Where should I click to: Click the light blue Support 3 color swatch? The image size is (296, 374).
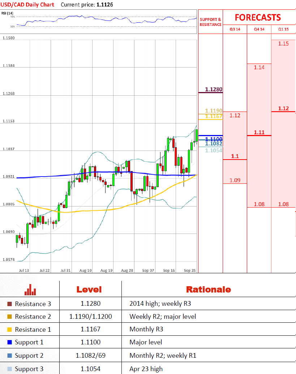tap(9, 369)
